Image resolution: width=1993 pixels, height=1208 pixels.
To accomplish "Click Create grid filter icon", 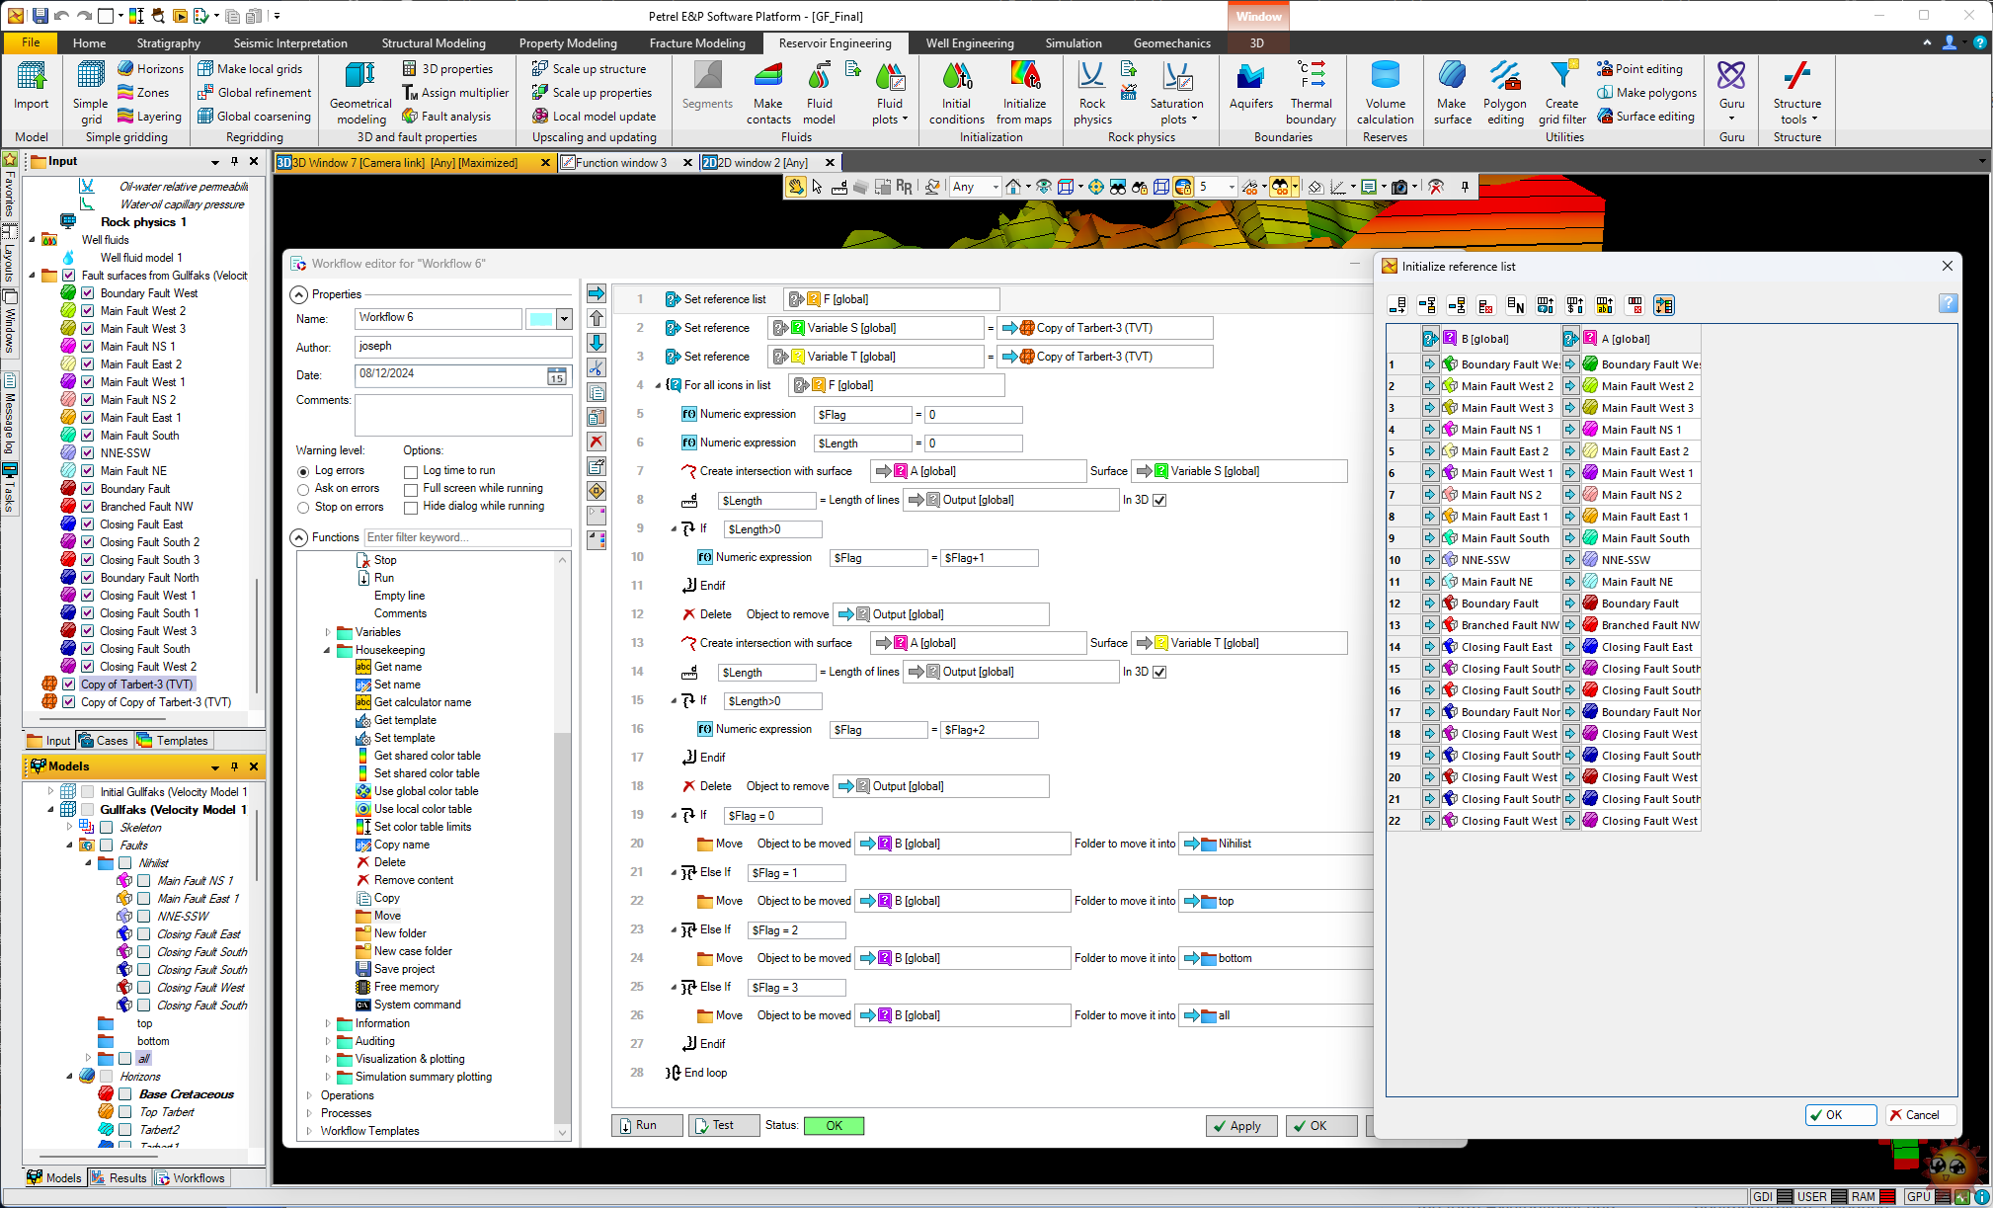I will click(x=1561, y=92).
